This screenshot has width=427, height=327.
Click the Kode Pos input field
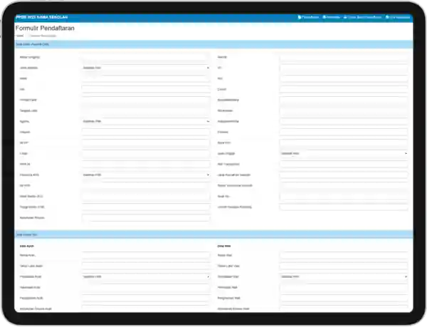tap(344, 142)
